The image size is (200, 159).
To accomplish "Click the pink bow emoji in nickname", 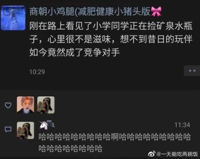I will tap(156, 12).
